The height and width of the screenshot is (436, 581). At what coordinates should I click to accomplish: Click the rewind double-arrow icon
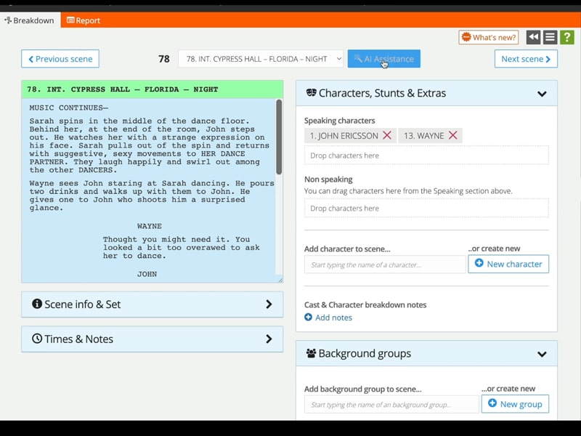point(533,37)
